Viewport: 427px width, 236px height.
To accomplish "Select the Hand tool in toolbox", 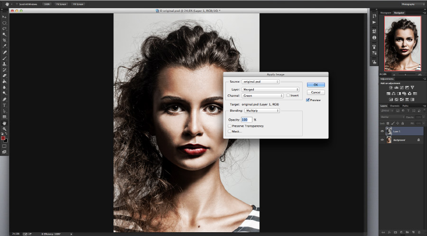I will tap(4, 123).
